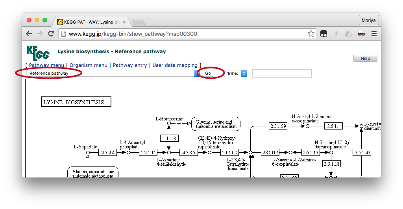
Task: Open the goggles extension icon
Action: (x=324, y=34)
